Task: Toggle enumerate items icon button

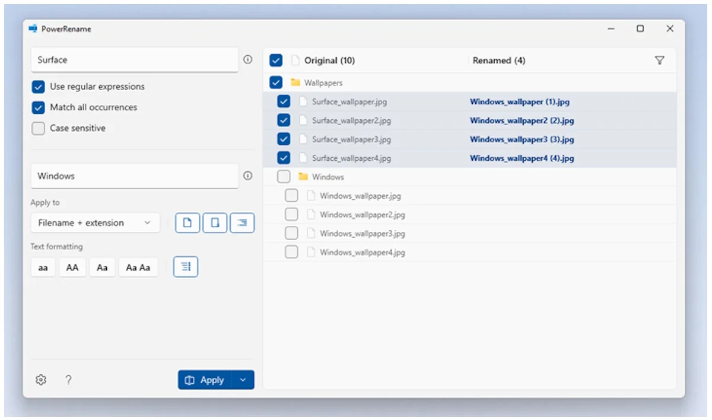Action: 186,267
